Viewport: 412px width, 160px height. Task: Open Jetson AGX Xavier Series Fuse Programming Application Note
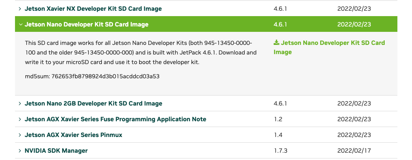[x=115, y=119]
